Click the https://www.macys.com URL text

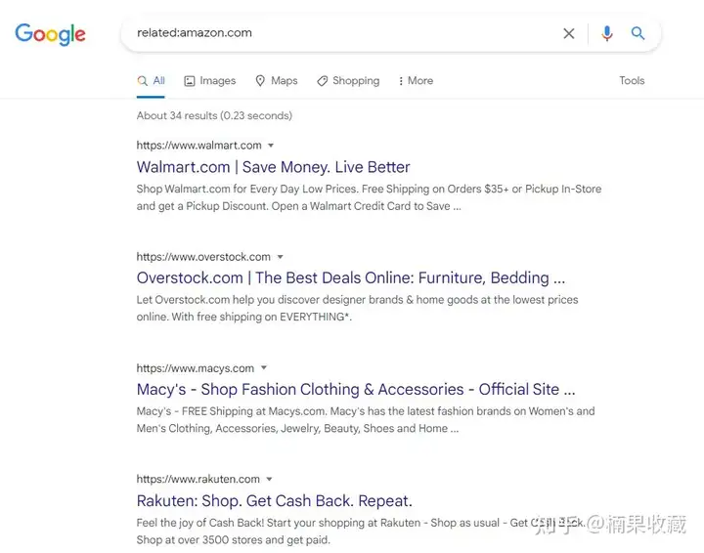196,368
